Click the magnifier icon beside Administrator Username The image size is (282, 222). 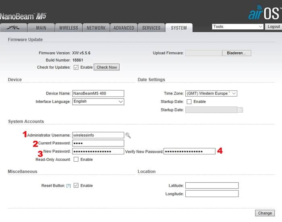(128, 135)
